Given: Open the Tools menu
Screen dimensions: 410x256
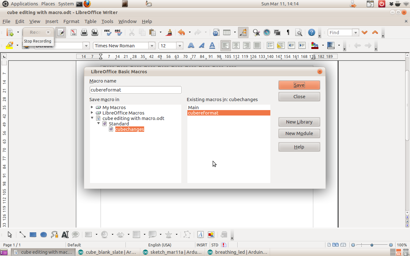Looking at the screenshot, I should (107, 21).
